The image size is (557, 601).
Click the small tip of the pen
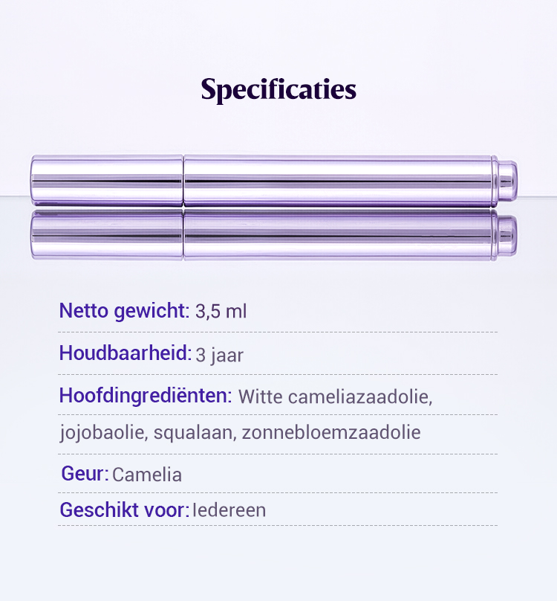tap(507, 180)
